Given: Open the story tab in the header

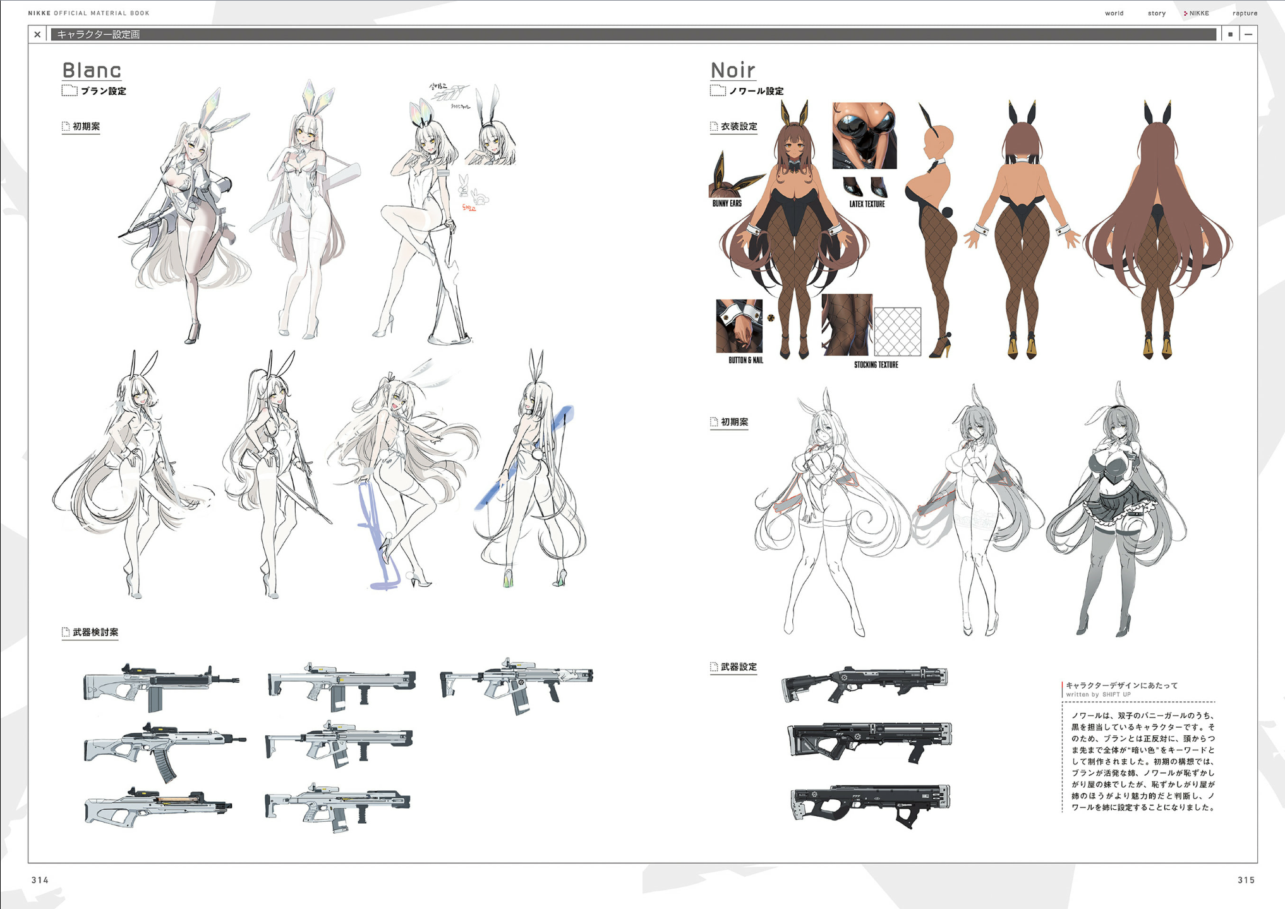Looking at the screenshot, I should coord(1156,13).
